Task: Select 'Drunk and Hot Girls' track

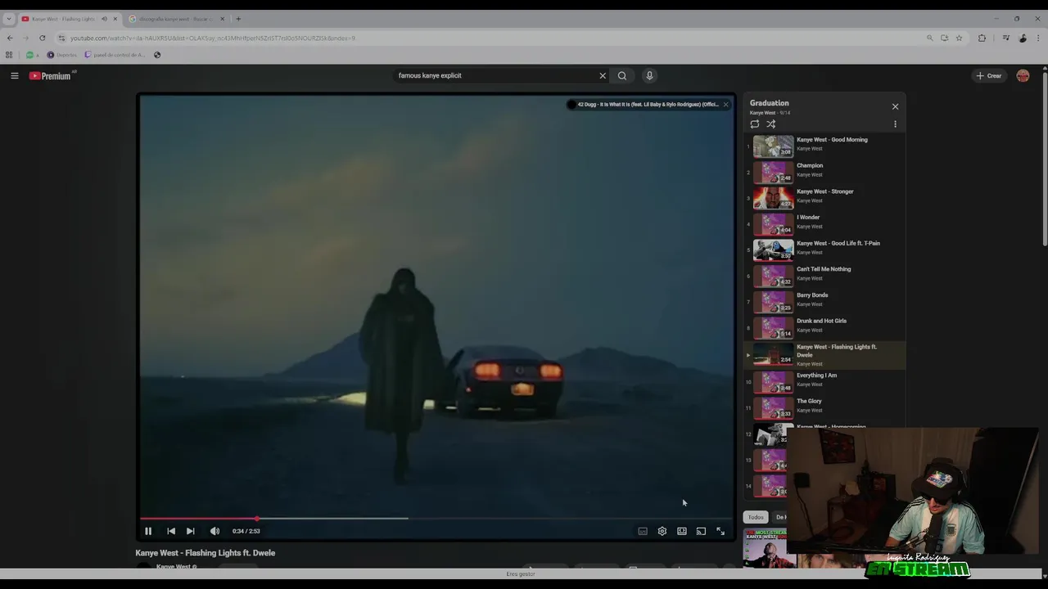Action: (825, 326)
